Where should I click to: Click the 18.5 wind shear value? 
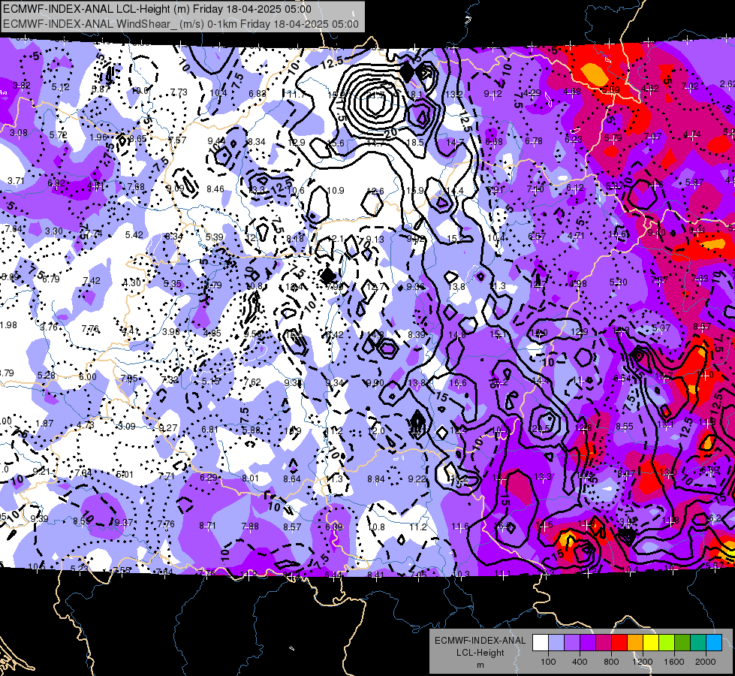click(x=415, y=142)
